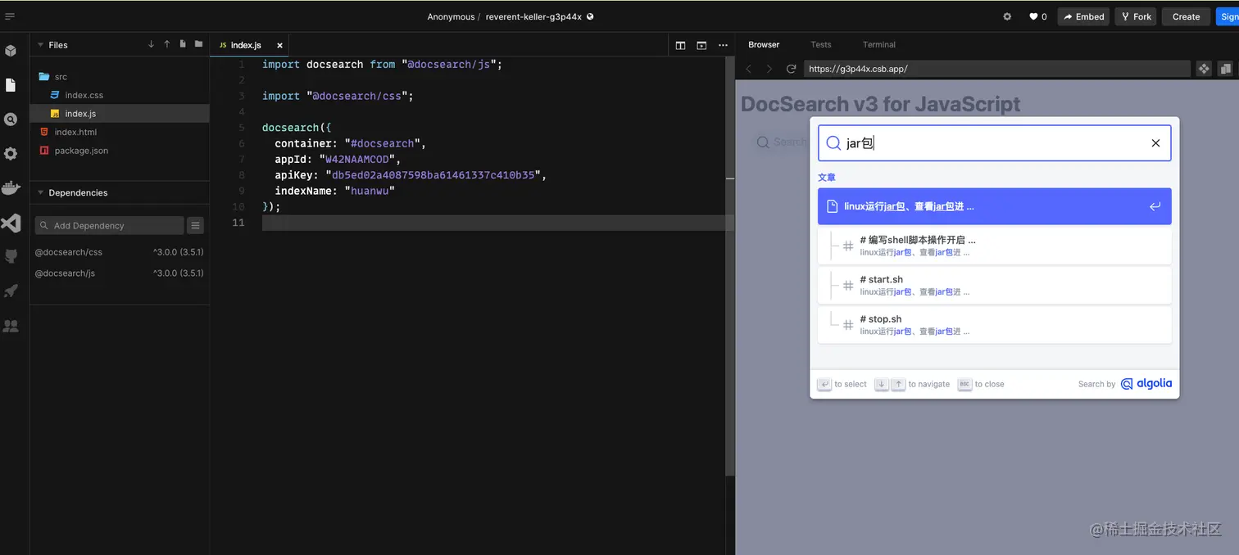Screen dimensions: 1239x555
Task: Select the # start.sh search result
Action: coord(994,285)
